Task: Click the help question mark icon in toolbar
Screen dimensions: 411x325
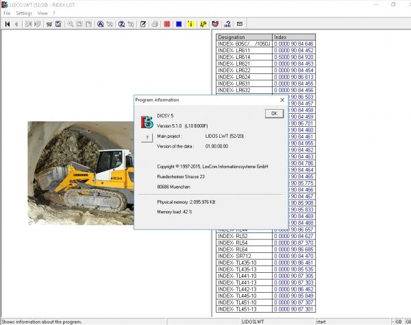Action: click(227, 24)
